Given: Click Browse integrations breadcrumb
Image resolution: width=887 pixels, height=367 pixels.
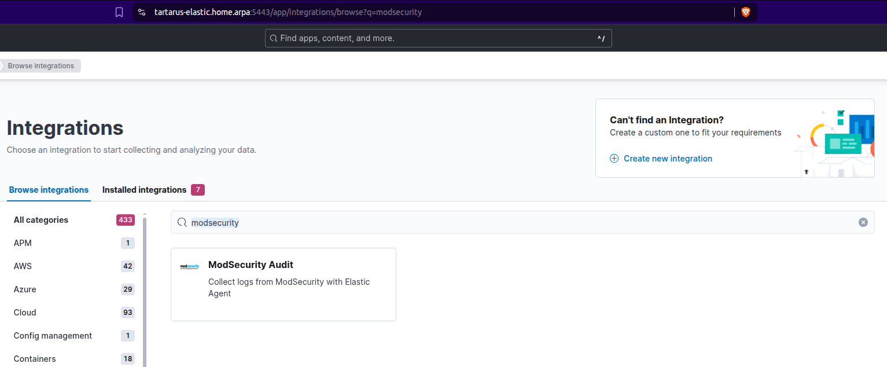Looking at the screenshot, I should [41, 66].
